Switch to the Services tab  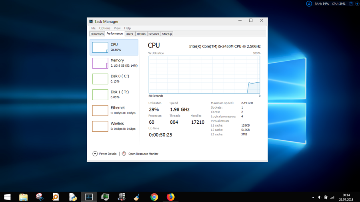154,34
